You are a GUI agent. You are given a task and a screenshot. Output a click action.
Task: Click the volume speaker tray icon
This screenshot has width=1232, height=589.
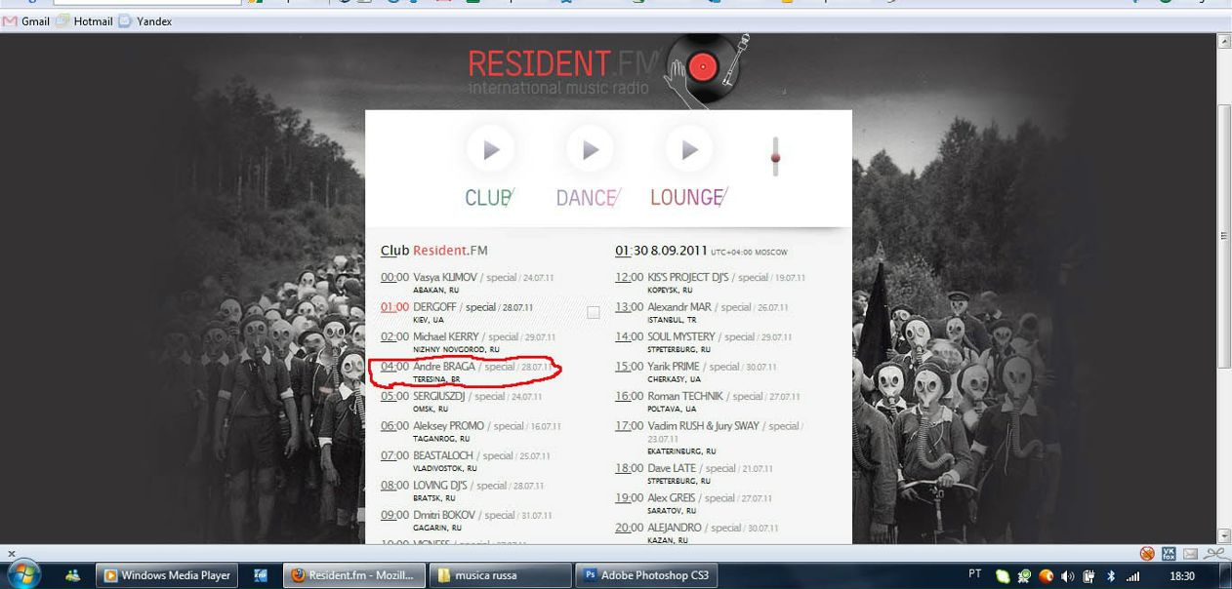coord(1068,576)
